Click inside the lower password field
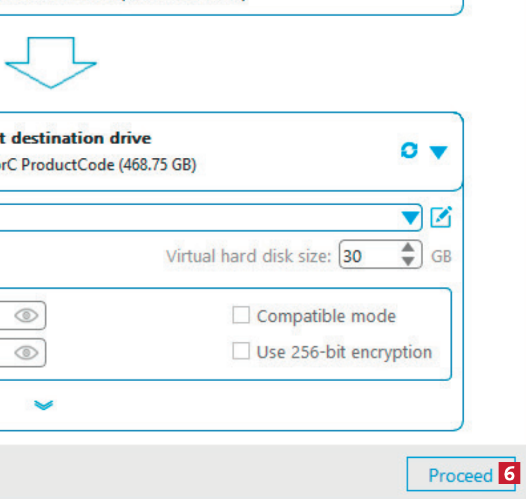 pos(5,352)
